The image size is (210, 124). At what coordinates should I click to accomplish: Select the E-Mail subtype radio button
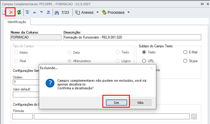(185, 52)
